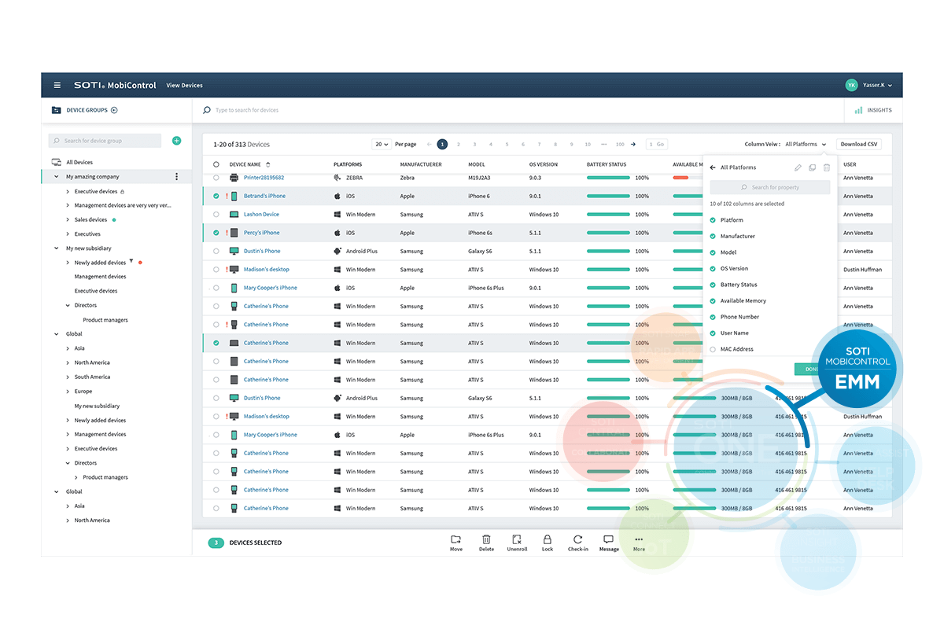Click the battery bar in Percy's iPhone row
The height and width of the screenshot is (629, 944).
(x=608, y=233)
